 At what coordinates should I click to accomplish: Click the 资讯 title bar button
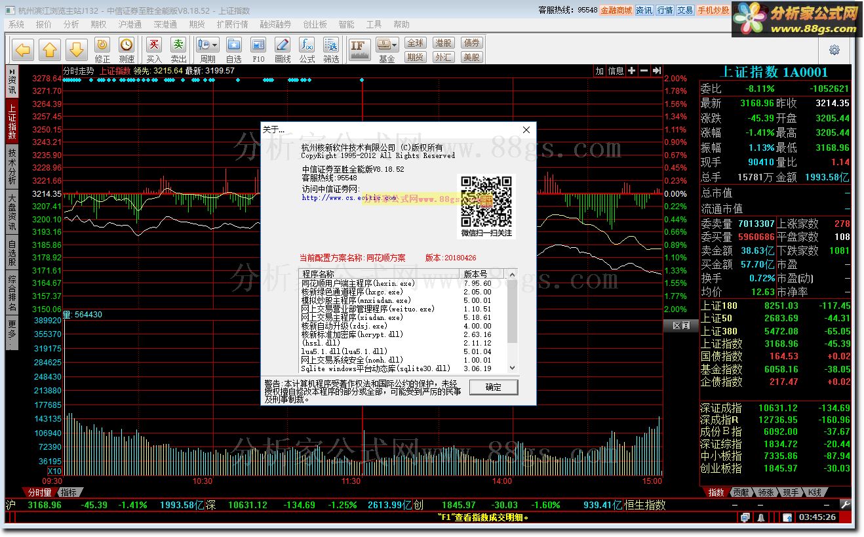pyautogui.click(x=644, y=10)
